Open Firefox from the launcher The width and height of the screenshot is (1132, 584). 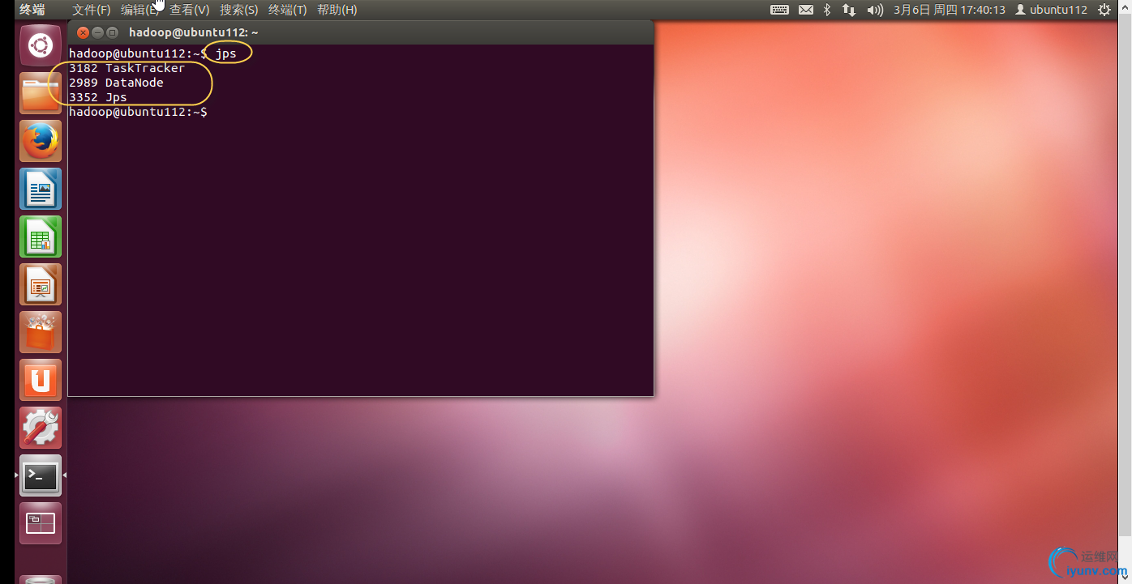pos(40,140)
